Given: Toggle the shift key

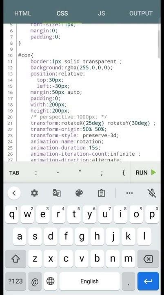Looking at the screenshot, I should point(16,259).
